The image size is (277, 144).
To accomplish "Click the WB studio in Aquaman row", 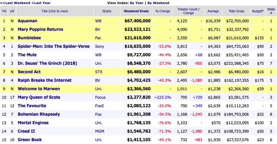I will (98, 21).
